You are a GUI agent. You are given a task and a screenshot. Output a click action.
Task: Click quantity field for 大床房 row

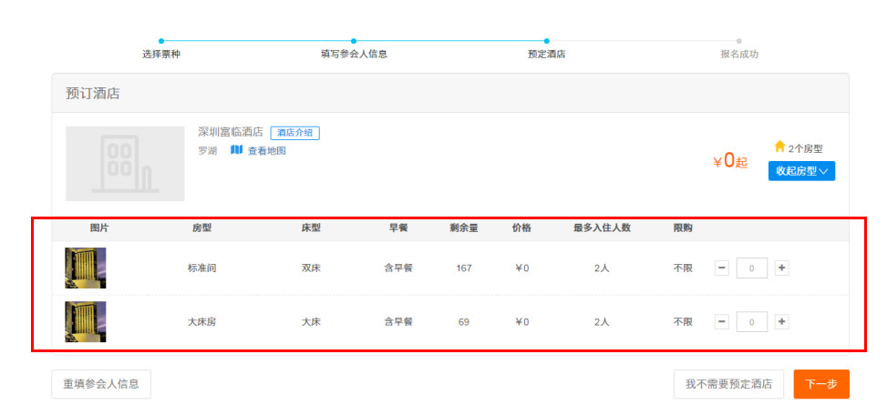pos(752,322)
